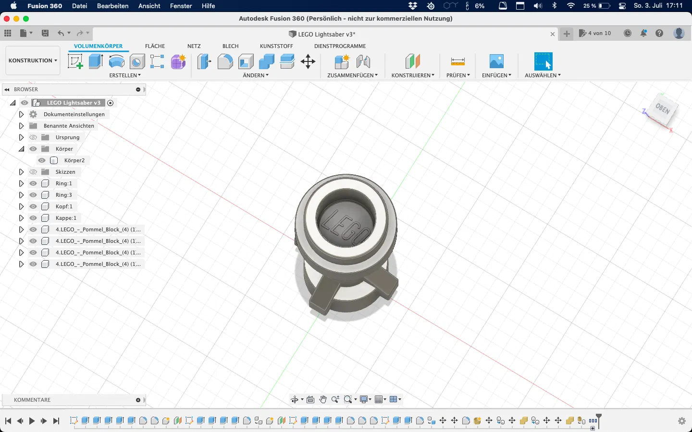
Task: Click the Joint tool icon
Action: pos(363,61)
